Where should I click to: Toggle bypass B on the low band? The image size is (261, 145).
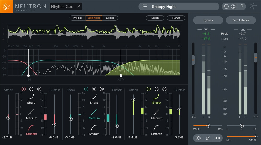pos(31,89)
